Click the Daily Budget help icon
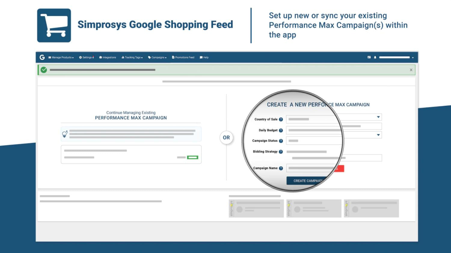Image resolution: width=451 pixels, height=253 pixels. pos(281,130)
